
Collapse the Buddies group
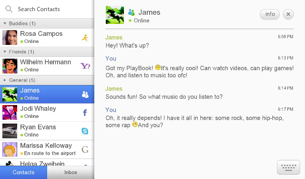pyautogui.click(x=5, y=23)
